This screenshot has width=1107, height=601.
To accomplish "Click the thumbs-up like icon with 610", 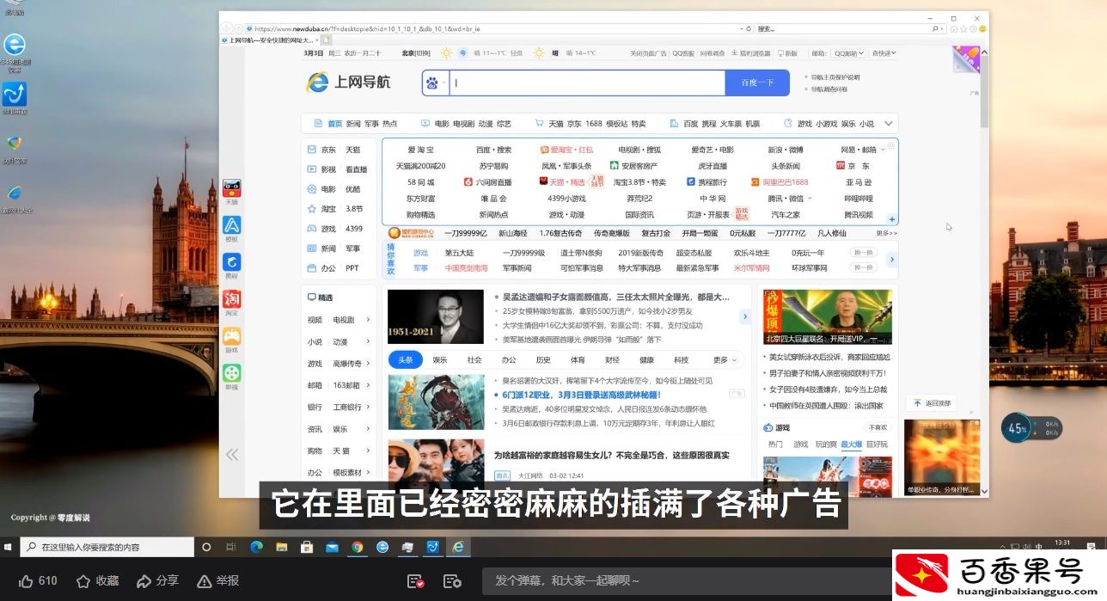I will pyautogui.click(x=26, y=581).
